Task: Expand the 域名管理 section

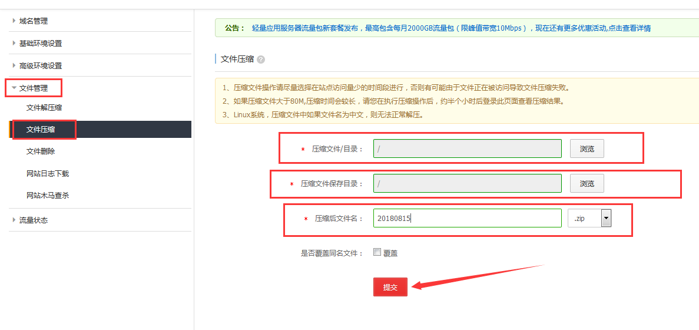Action: [34, 21]
